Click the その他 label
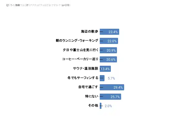 pyautogui.click(x=93, y=106)
